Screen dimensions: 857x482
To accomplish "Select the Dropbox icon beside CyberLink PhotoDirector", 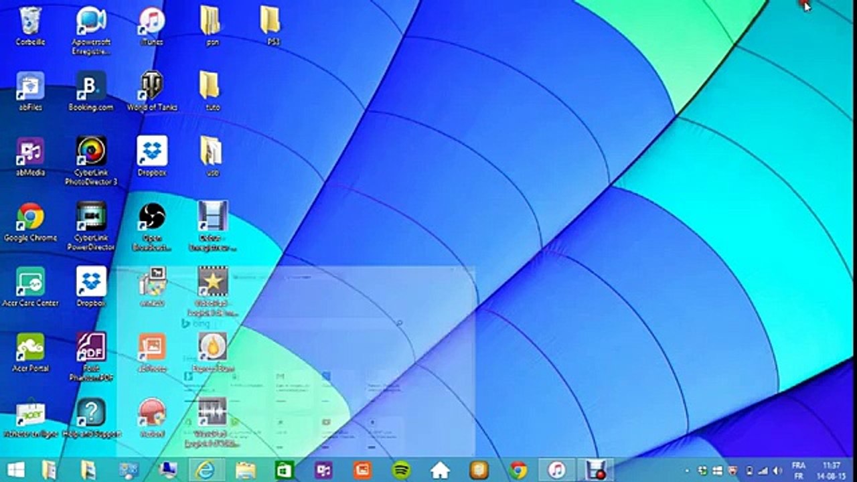I will [x=152, y=157].
